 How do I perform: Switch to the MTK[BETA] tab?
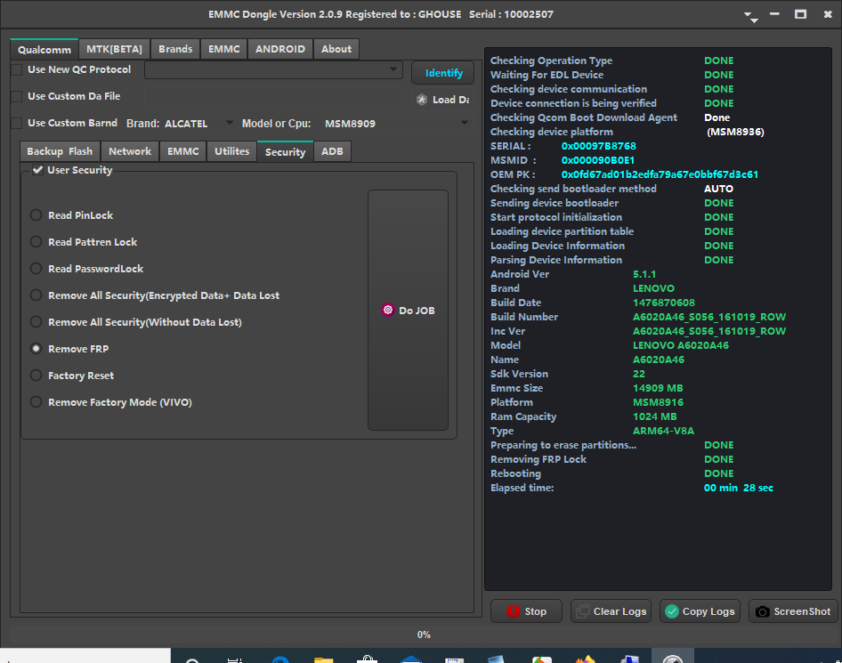pyautogui.click(x=115, y=49)
